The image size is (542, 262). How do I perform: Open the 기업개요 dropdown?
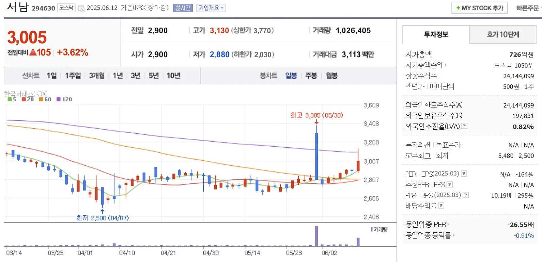(x=211, y=8)
